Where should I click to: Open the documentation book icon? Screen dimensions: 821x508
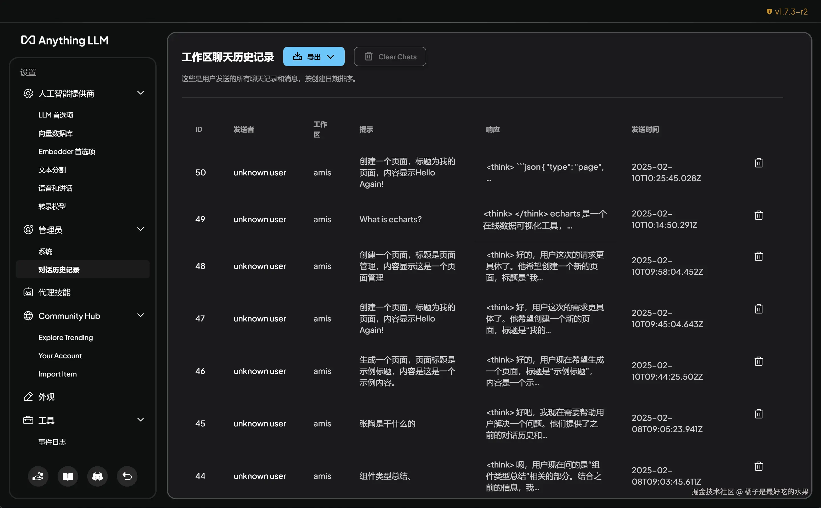pos(68,476)
